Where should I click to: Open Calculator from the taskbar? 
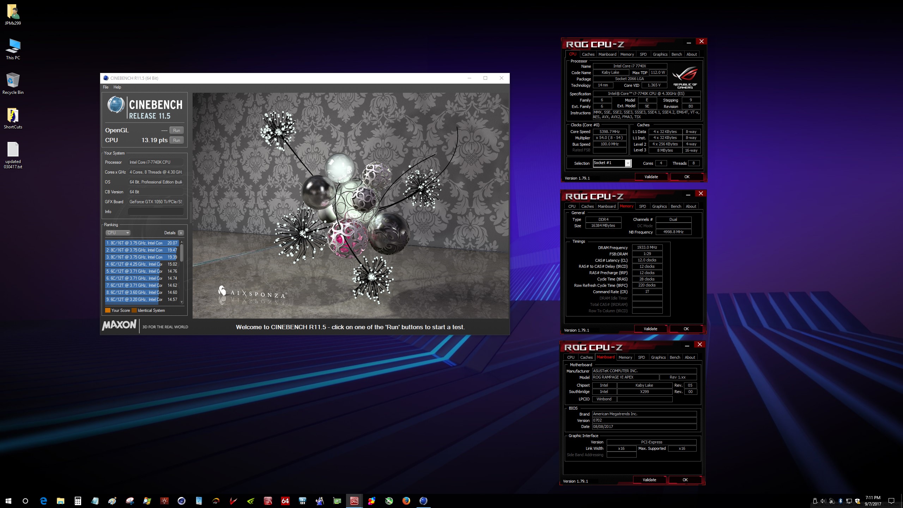[x=78, y=501]
